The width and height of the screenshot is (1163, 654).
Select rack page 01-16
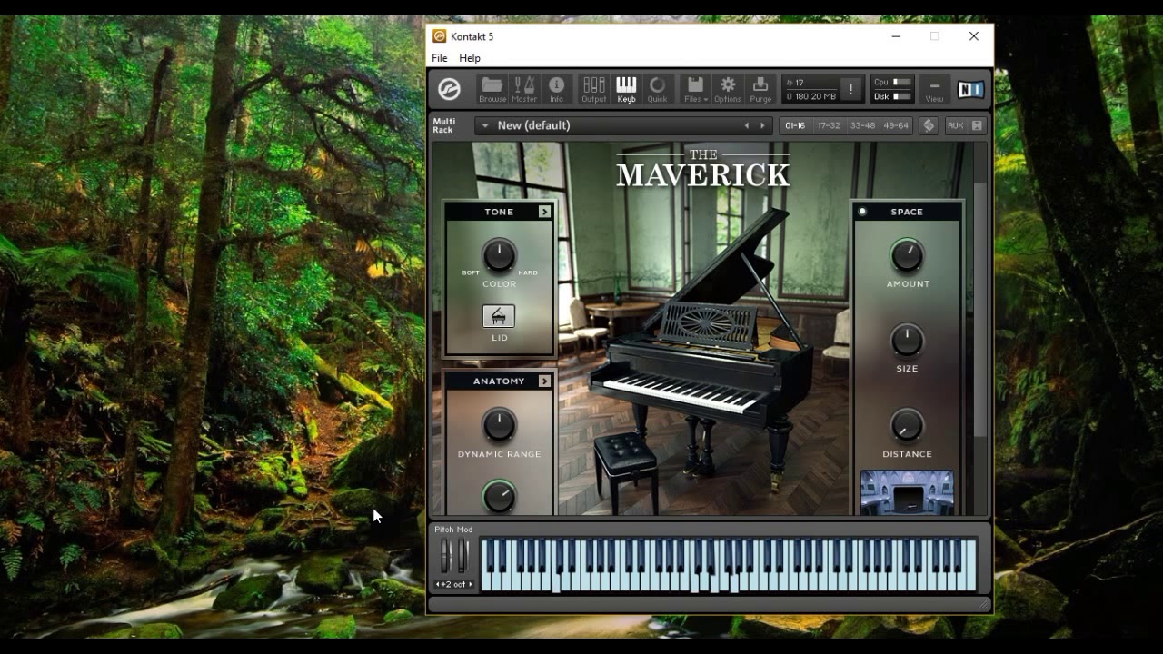795,125
